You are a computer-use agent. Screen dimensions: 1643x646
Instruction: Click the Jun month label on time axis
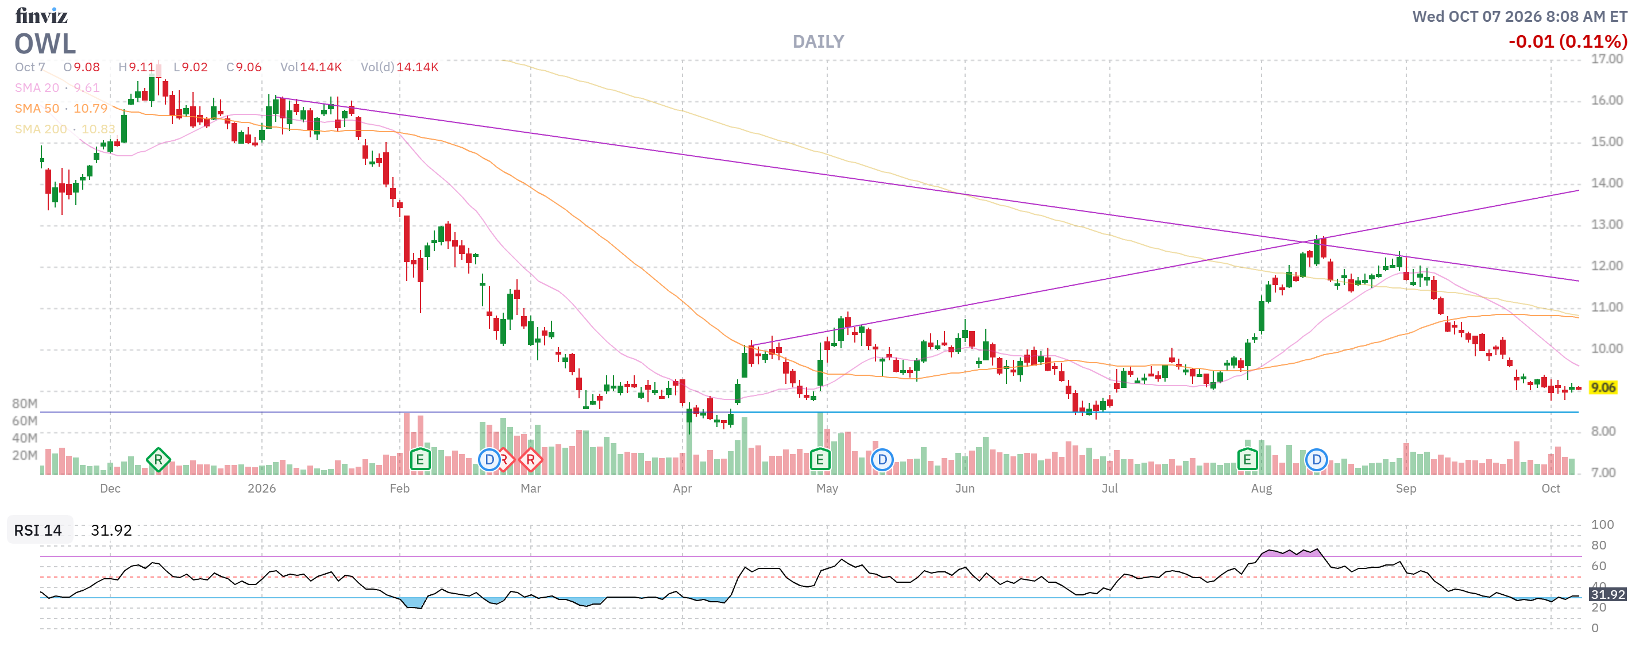point(965,489)
